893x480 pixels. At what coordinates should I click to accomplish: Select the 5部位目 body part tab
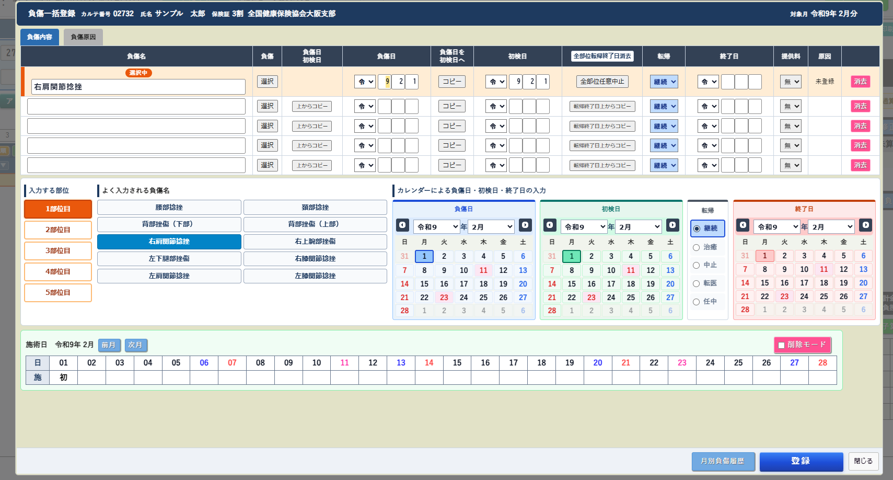pyautogui.click(x=58, y=293)
